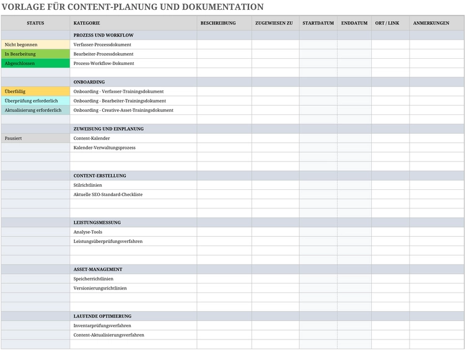Select Onboarding - Creative-Asset-Trainingsdokument cell
466x350 pixels.
133,110
